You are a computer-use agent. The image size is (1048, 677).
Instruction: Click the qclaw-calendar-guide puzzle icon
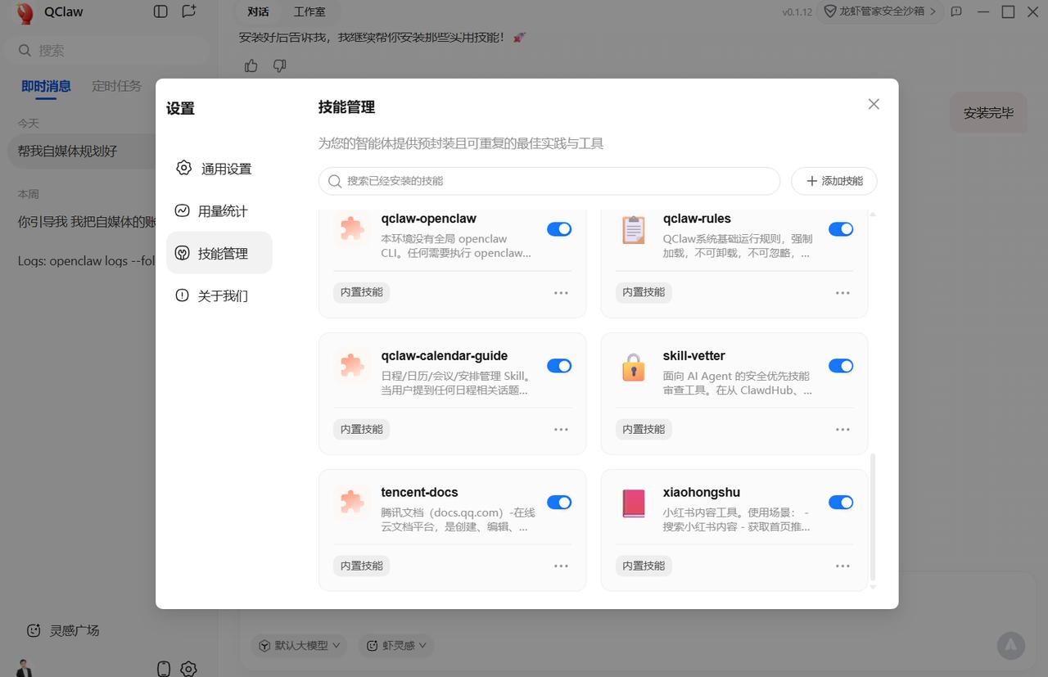click(352, 365)
